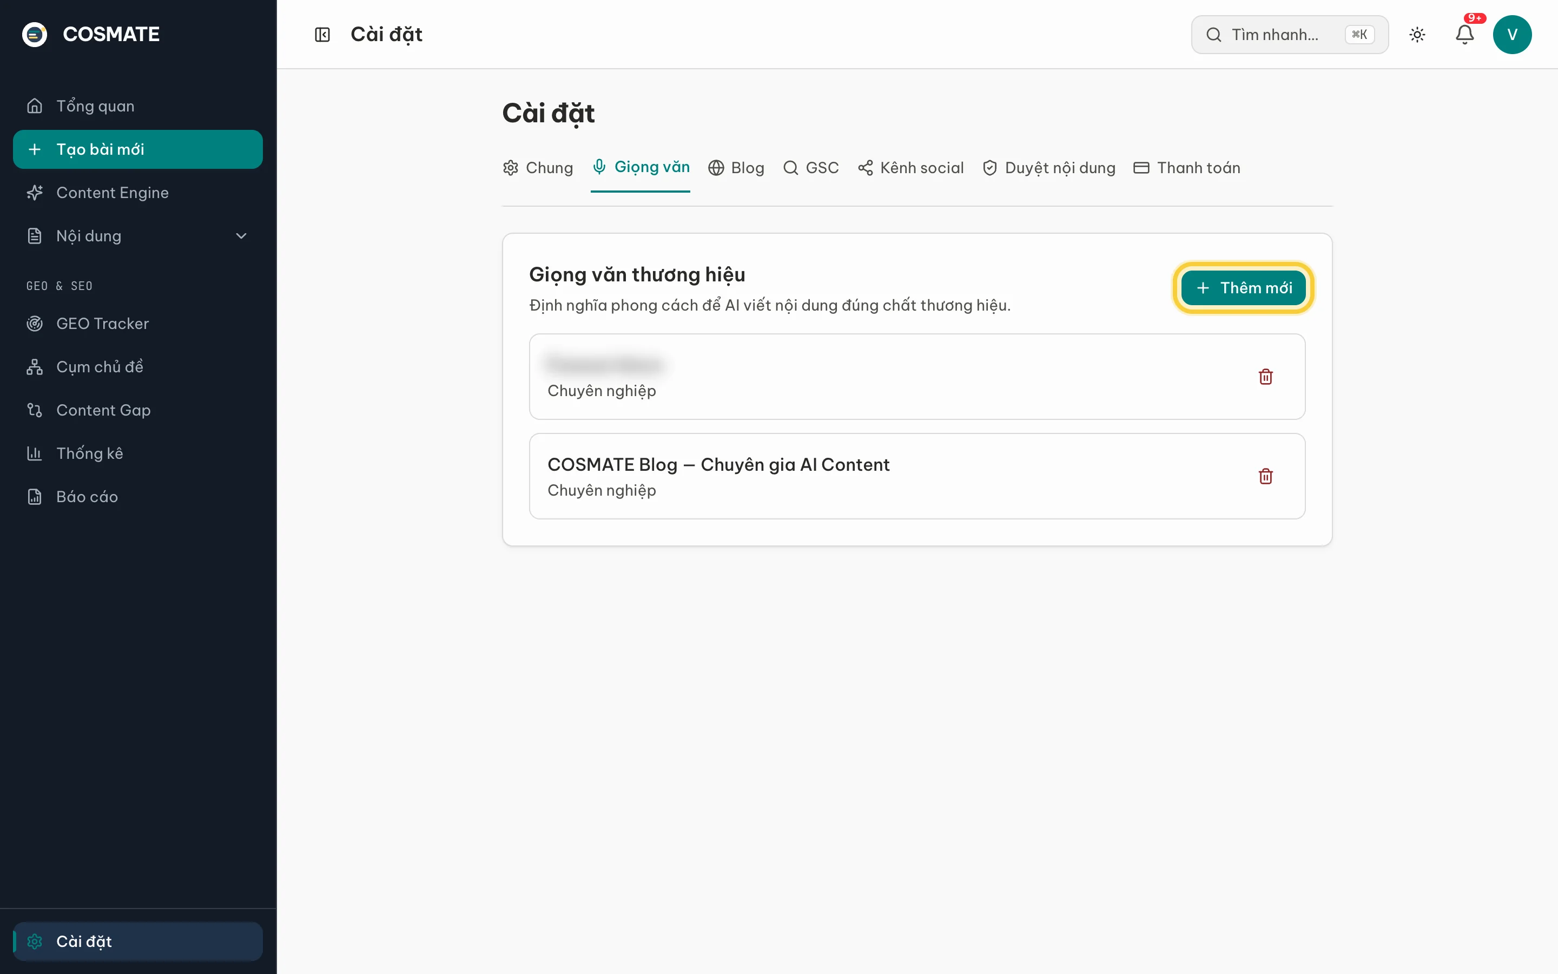Click the ⌘K shortcut badge

point(1359,35)
